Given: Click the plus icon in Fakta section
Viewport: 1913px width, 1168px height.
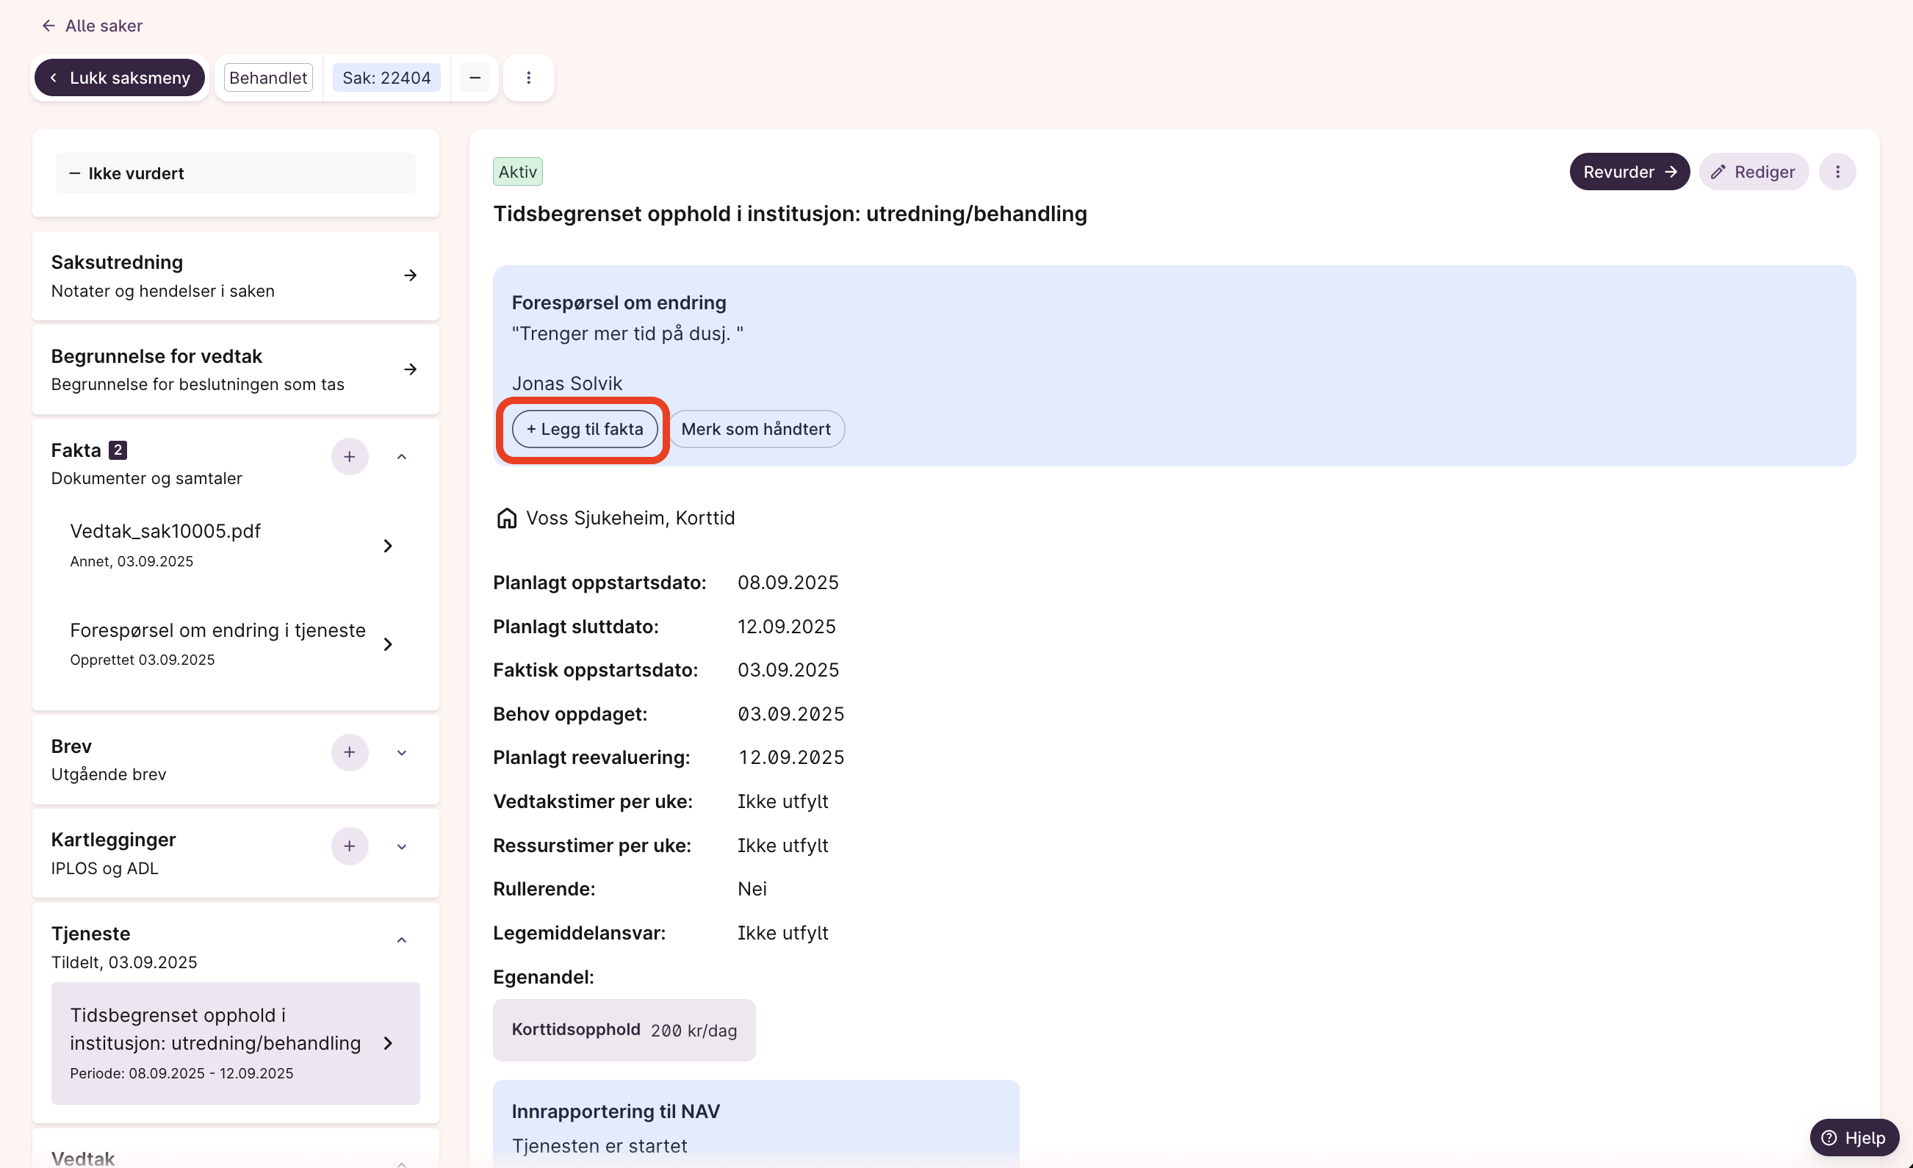Looking at the screenshot, I should point(350,456).
